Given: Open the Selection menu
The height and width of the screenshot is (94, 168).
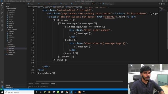Looking at the screenshot, I should (x=12, y=1).
